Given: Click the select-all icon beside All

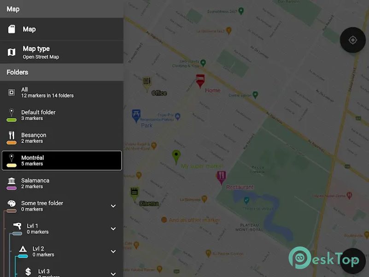Looking at the screenshot, I should 12,92.
